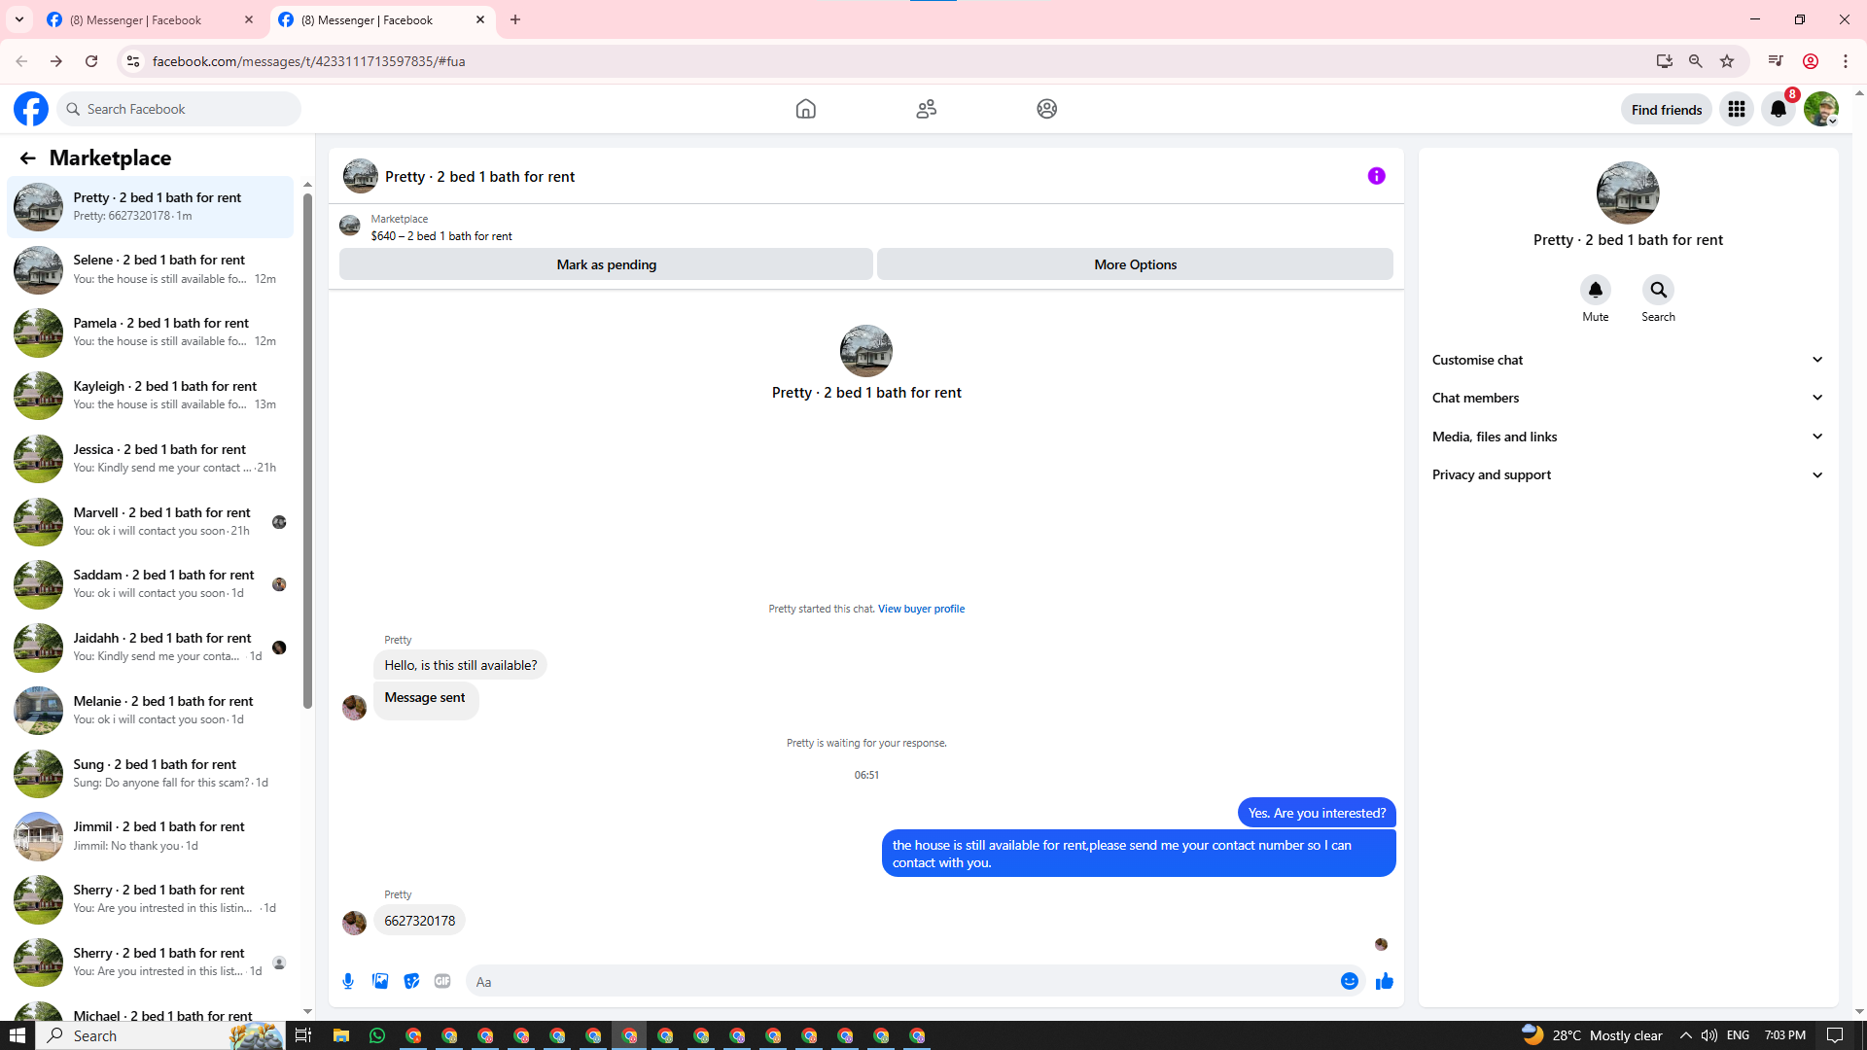Search within the conversation
The image size is (1867, 1050).
(1658, 290)
